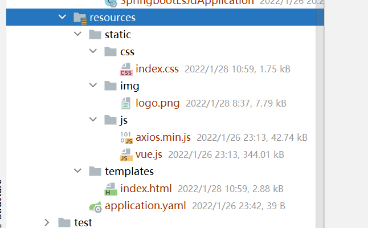
Task: Select the test folder label
Action: [83, 222]
